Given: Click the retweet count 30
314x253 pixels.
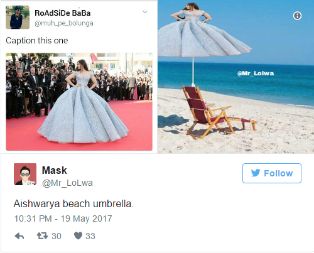Looking at the screenshot, I should coord(57,236).
